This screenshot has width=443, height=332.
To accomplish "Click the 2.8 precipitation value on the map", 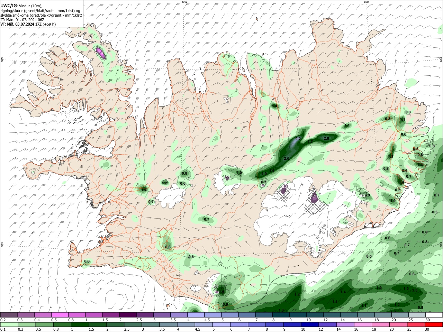I will tap(326, 138).
